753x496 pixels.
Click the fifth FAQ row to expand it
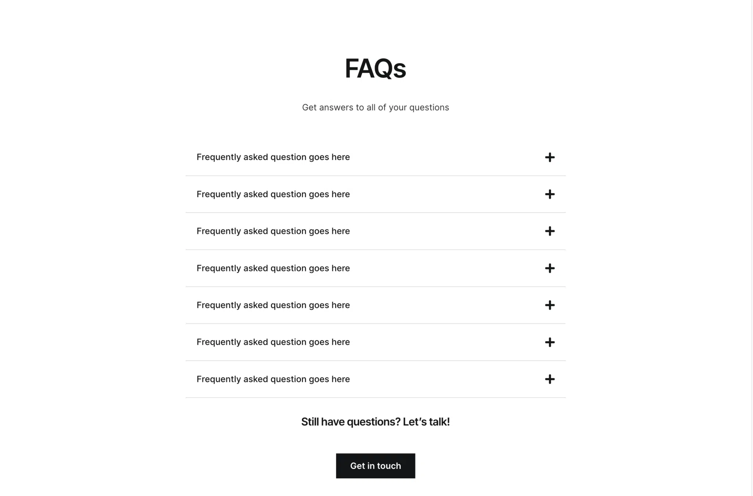[x=375, y=305]
